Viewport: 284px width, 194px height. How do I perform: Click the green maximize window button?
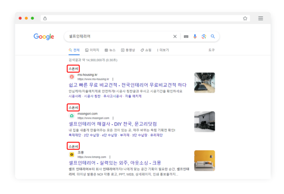pyautogui.click(x=32, y=18)
